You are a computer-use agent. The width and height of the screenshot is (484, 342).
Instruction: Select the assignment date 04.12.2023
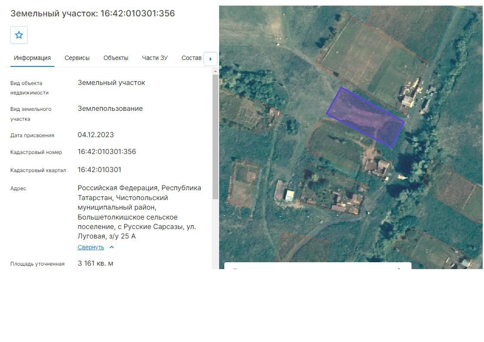(96, 135)
